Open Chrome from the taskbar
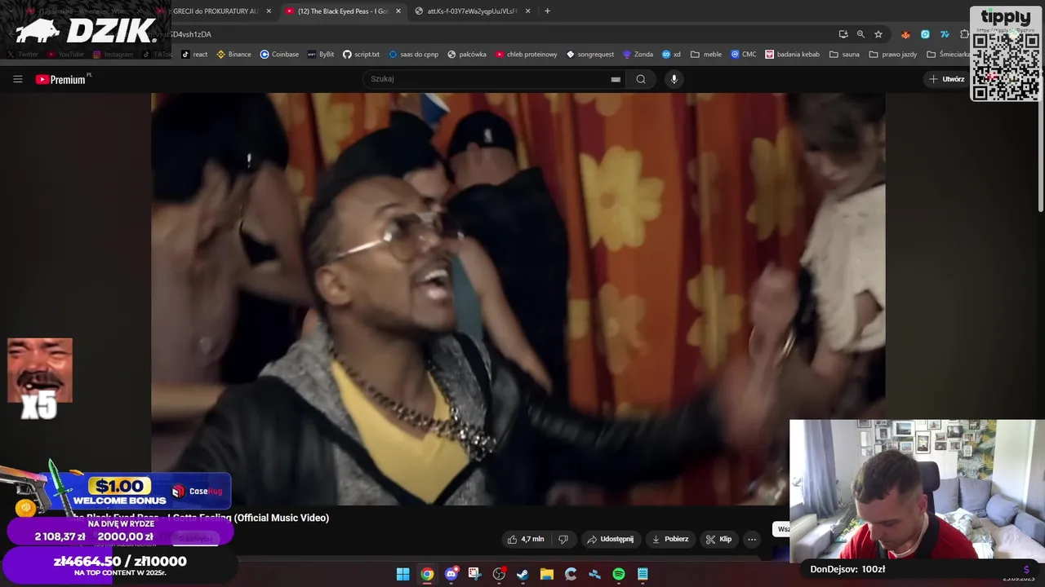Image resolution: width=1045 pixels, height=587 pixels. [427, 574]
